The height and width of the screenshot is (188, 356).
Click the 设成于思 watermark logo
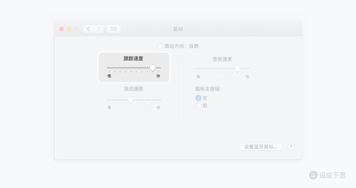click(327, 175)
